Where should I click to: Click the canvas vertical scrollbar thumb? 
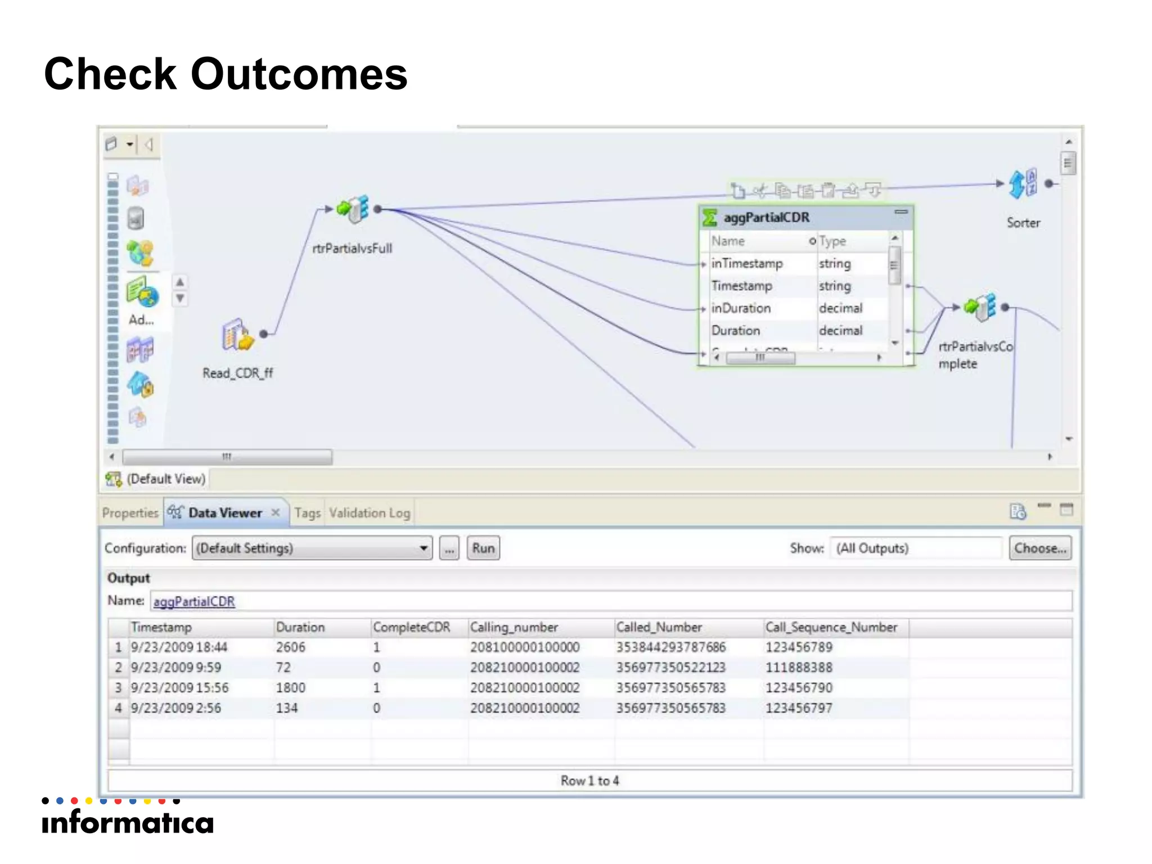pos(1068,164)
